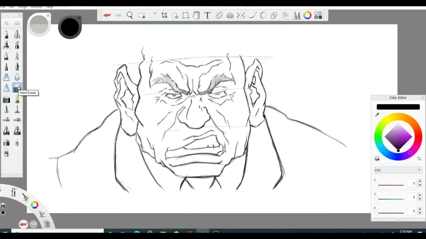Select the Pencil brush in palette
The image size is (426, 239).
coord(6,34)
